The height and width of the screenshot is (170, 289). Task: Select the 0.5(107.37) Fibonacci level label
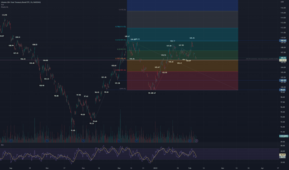pyautogui.click(x=122, y=49)
